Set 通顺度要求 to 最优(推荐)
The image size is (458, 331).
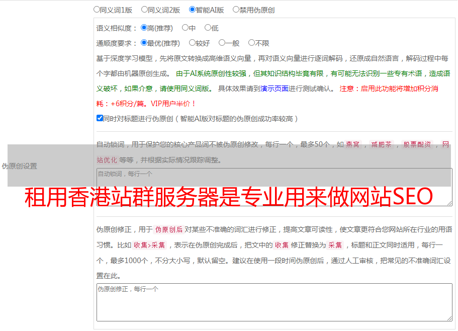point(144,43)
